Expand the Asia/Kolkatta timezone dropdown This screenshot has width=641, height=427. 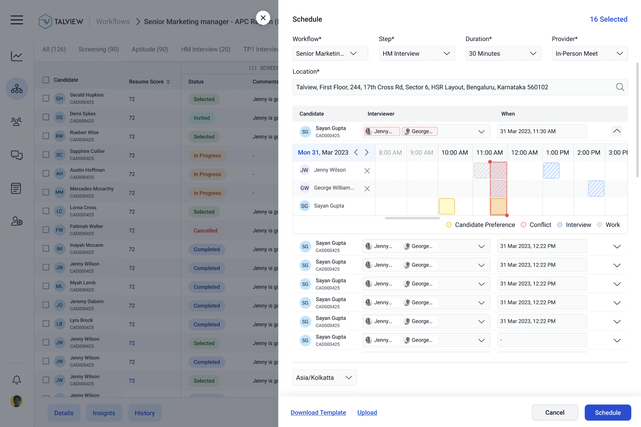[x=324, y=378]
